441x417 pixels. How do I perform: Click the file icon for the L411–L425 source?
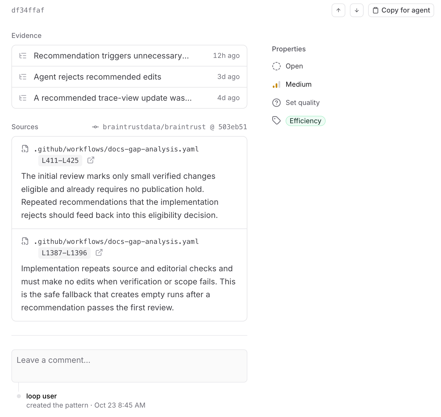click(x=25, y=149)
